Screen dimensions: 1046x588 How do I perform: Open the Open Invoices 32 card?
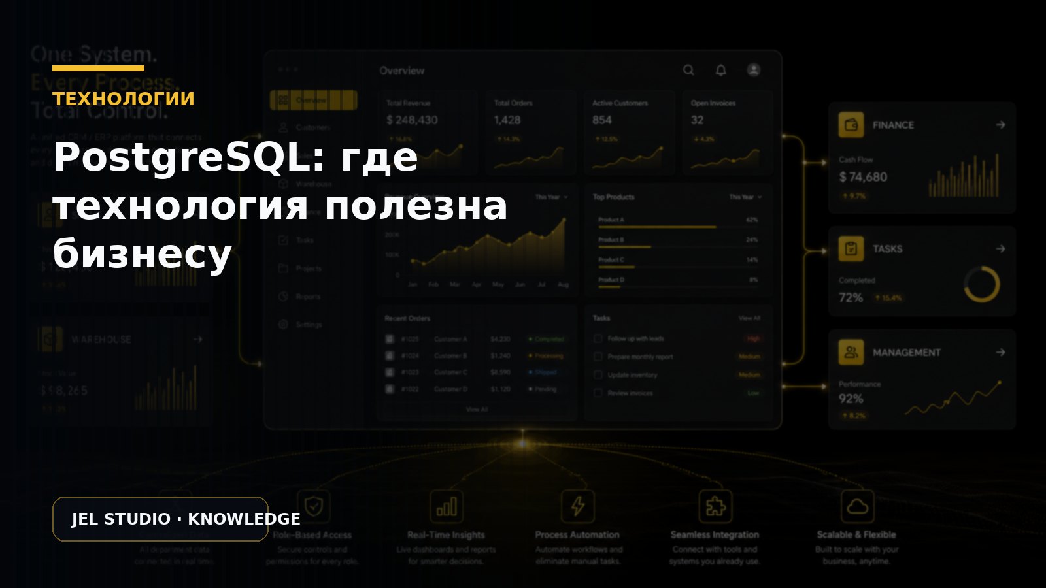[x=728, y=133]
